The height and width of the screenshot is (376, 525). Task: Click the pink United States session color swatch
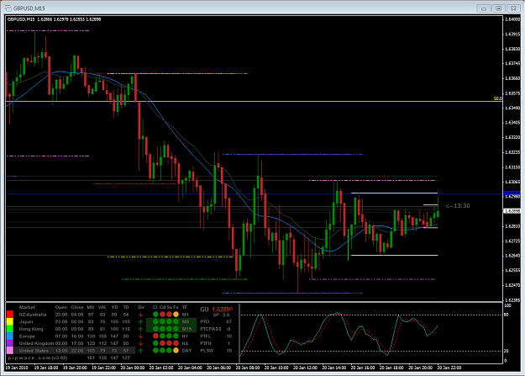(x=10, y=351)
